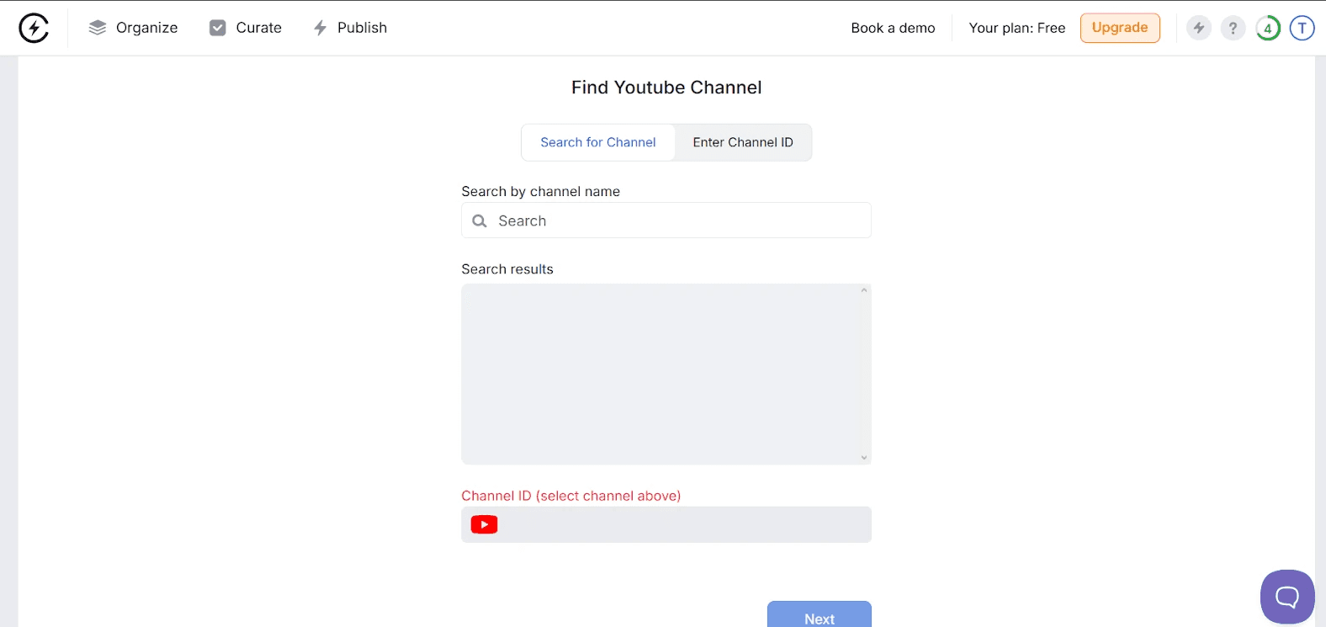Click the red YouTube play icon
This screenshot has height=627, width=1326.
point(485,524)
